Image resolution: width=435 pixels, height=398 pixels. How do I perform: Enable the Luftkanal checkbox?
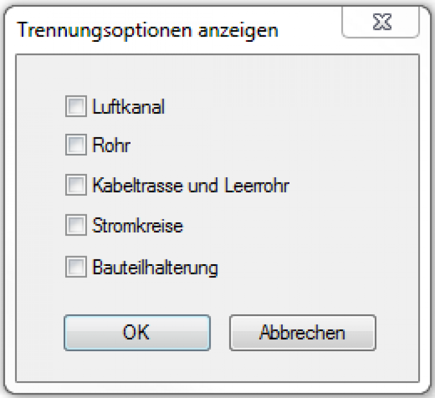76,106
